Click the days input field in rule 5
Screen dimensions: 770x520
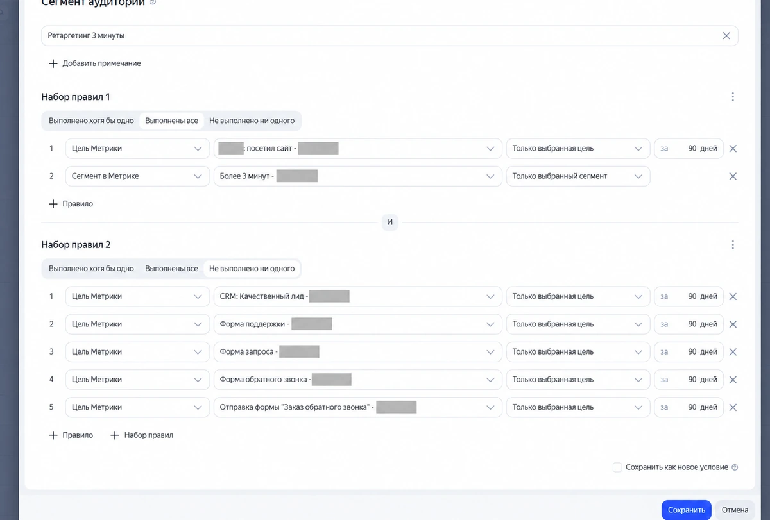689,407
